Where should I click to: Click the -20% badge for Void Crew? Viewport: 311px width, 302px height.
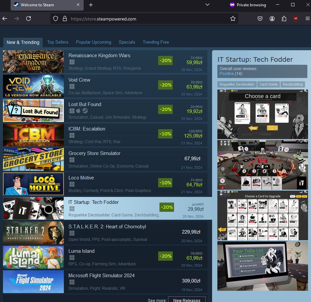[x=165, y=85]
